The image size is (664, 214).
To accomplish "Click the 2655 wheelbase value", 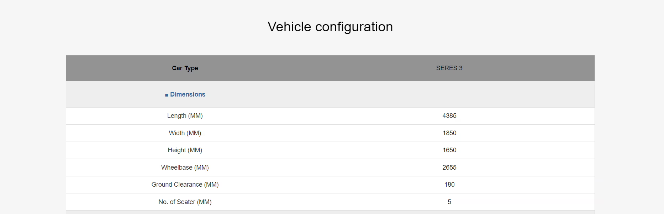I will coord(449,168).
